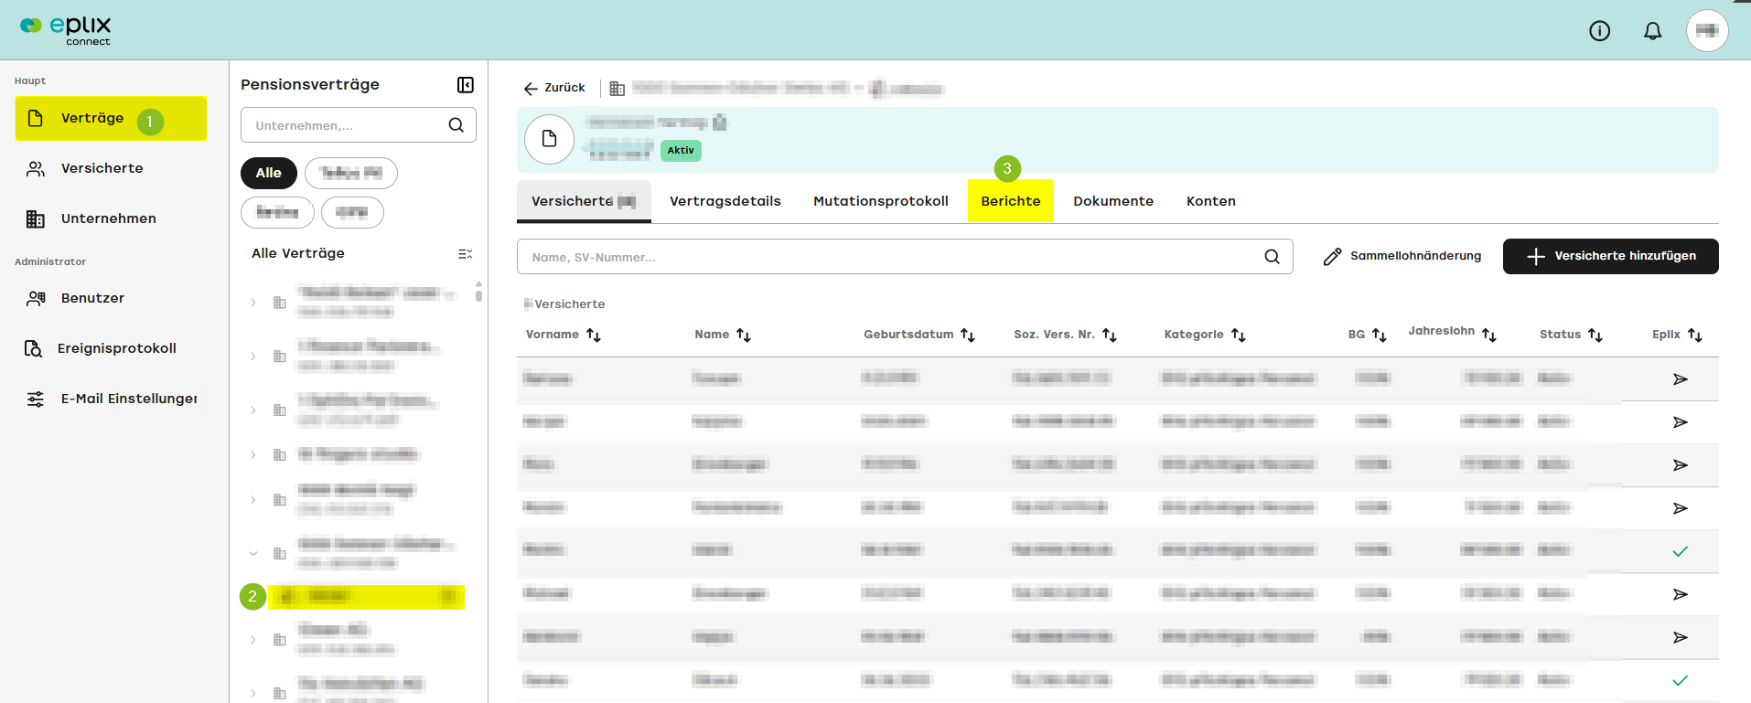Image resolution: width=1751 pixels, height=703 pixels.
Task: Collapse all entries under Alle Verträge
Action: 466,254
